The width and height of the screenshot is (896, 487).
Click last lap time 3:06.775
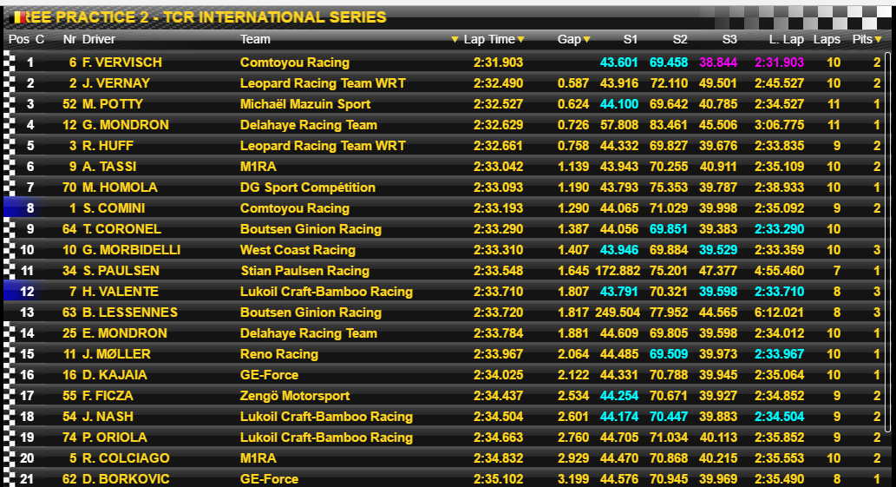click(780, 125)
